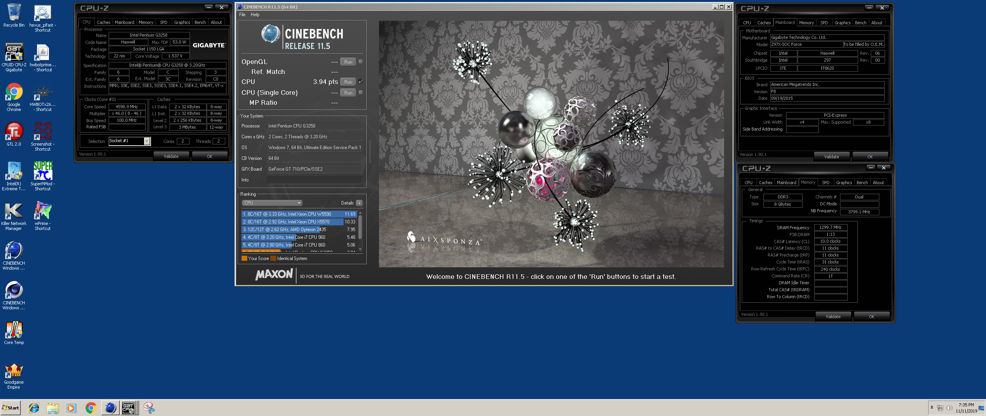Launch Intel(R) Extreme Tuning desktop icon
The width and height of the screenshot is (986, 416).
pyautogui.click(x=14, y=176)
